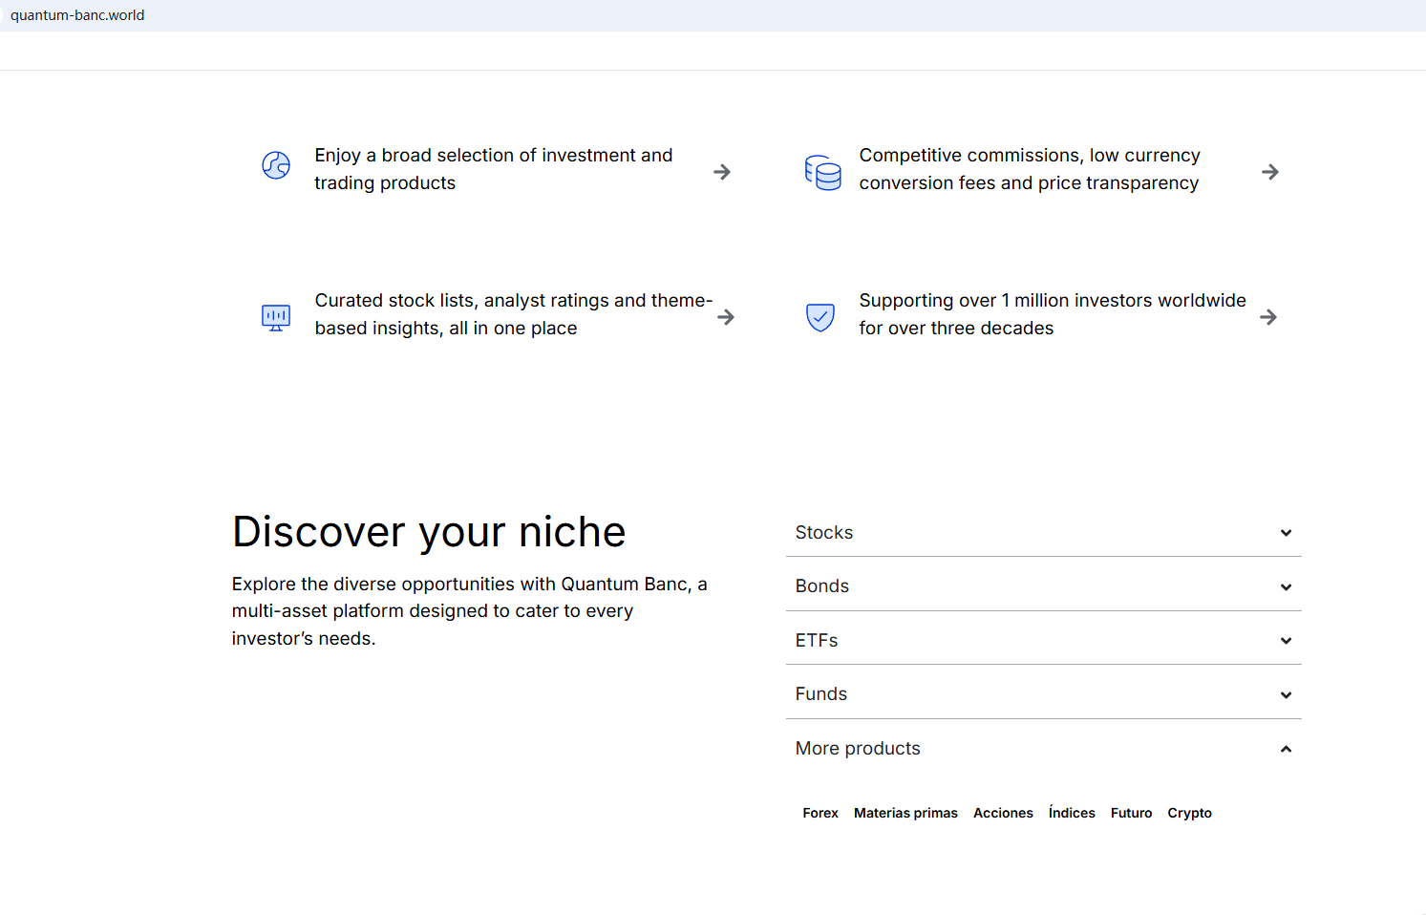The height and width of the screenshot is (915, 1426).
Task: Expand the ETFs dropdown chevron
Action: click(1286, 641)
